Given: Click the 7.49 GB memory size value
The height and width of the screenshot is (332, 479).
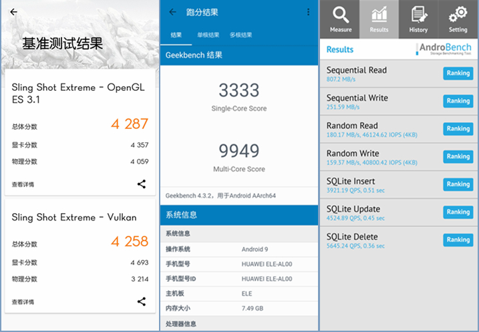Looking at the screenshot, I should 253,309.
